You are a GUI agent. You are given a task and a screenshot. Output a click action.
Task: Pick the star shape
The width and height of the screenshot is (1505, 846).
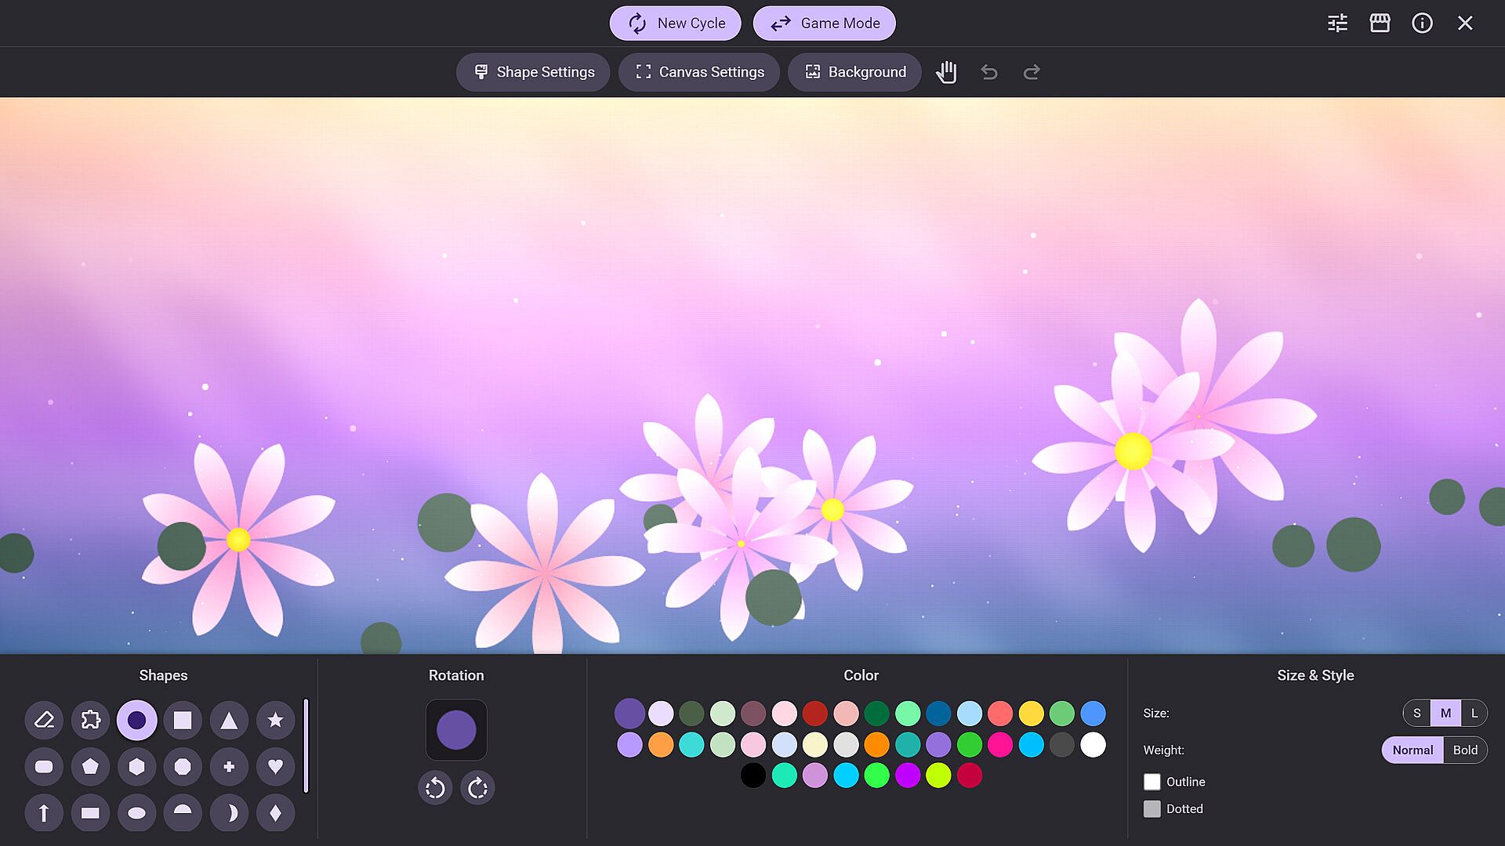[x=275, y=720]
